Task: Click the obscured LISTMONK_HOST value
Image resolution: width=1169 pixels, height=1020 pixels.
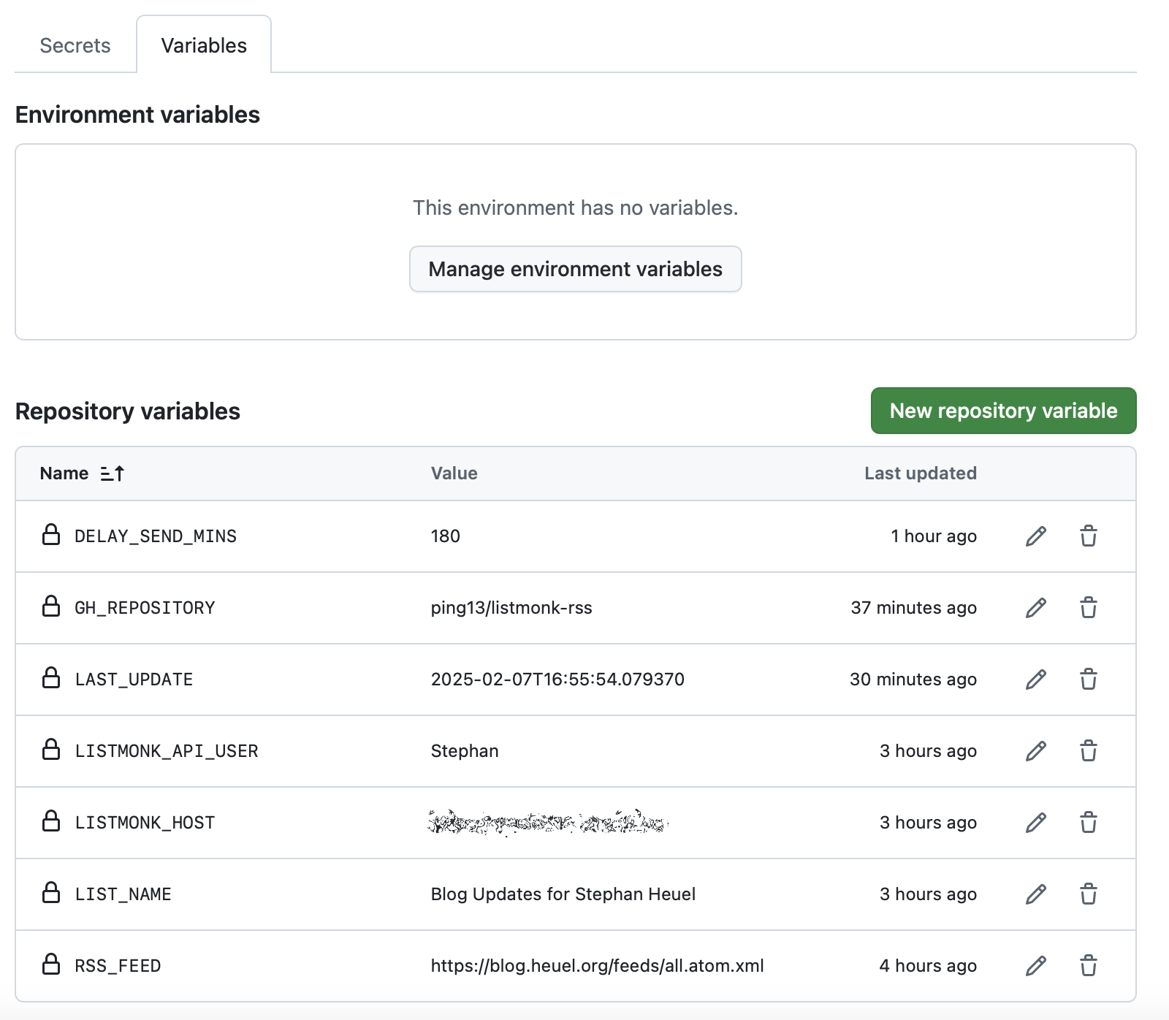Action: click(548, 823)
